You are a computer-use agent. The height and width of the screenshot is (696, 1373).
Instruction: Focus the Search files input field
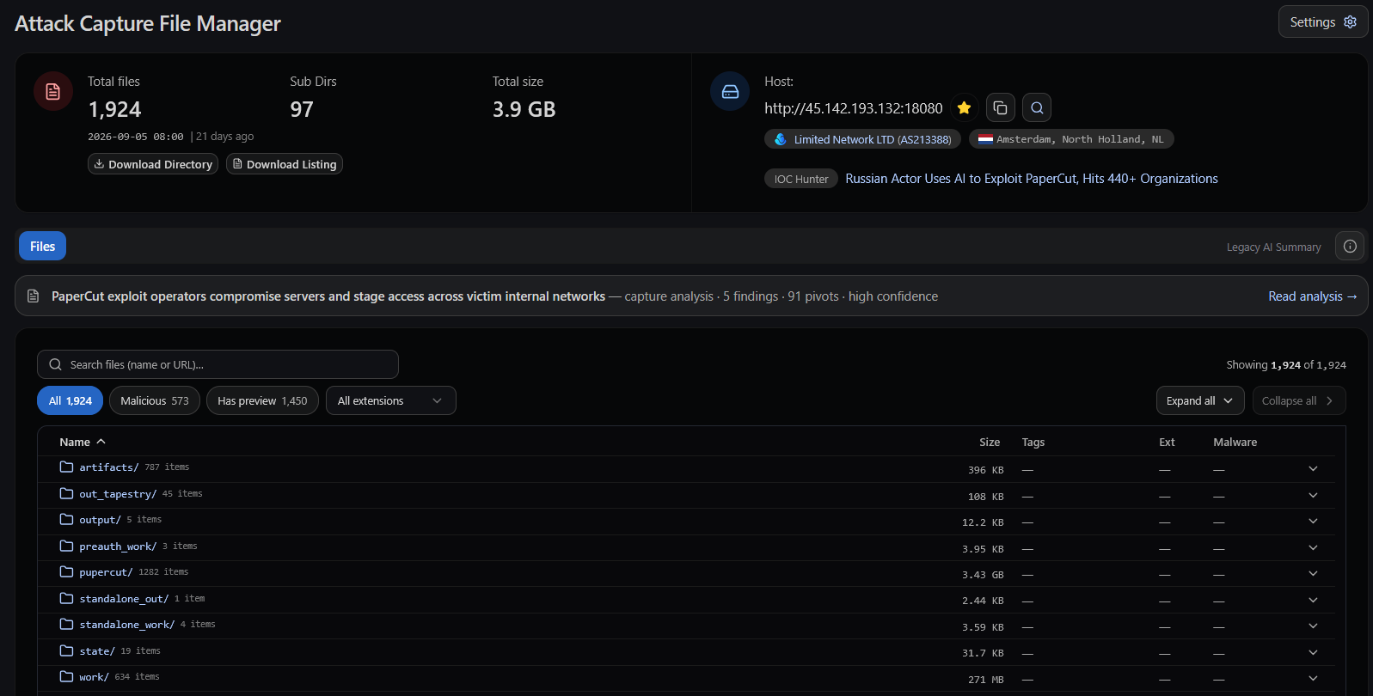click(x=218, y=364)
